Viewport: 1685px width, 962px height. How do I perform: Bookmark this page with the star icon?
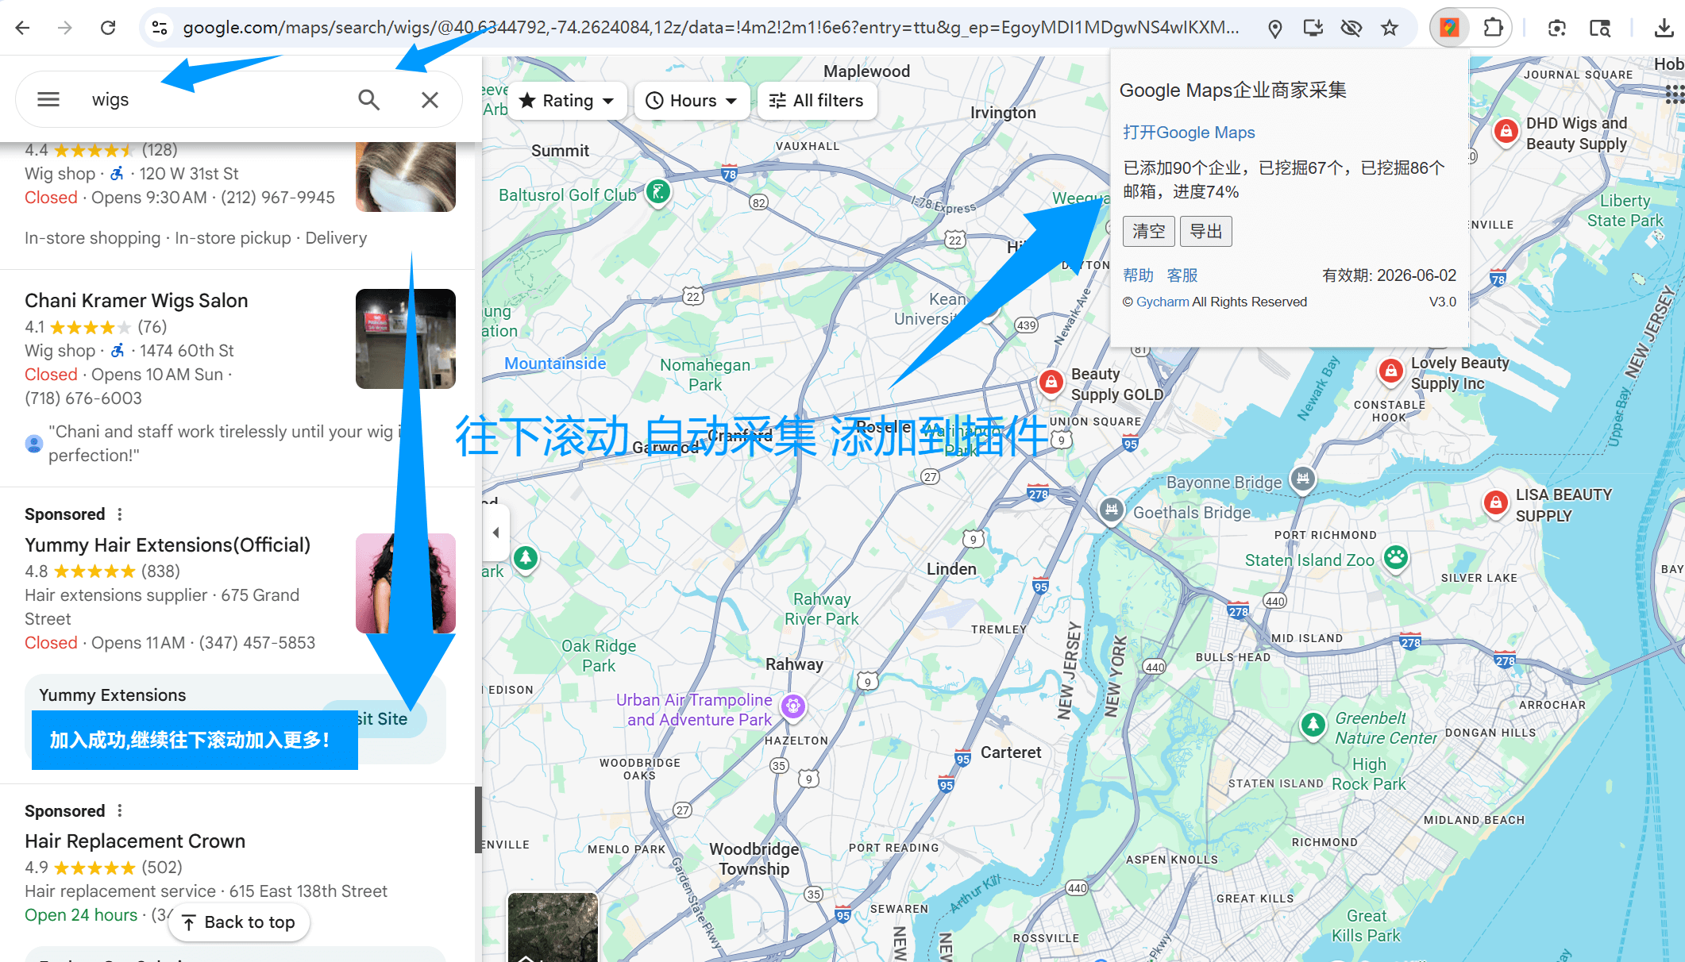click(1390, 29)
